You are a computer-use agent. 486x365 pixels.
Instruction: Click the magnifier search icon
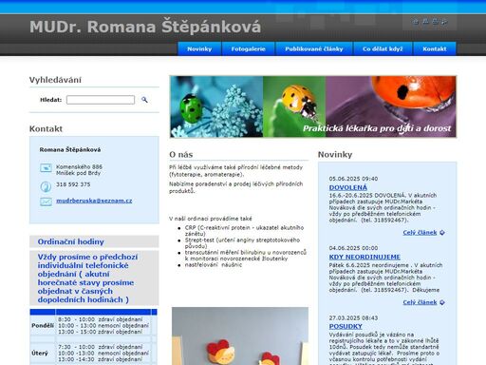click(x=144, y=100)
